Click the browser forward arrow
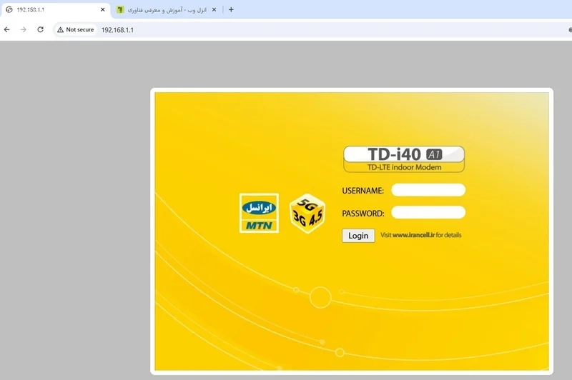 click(24, 29)
